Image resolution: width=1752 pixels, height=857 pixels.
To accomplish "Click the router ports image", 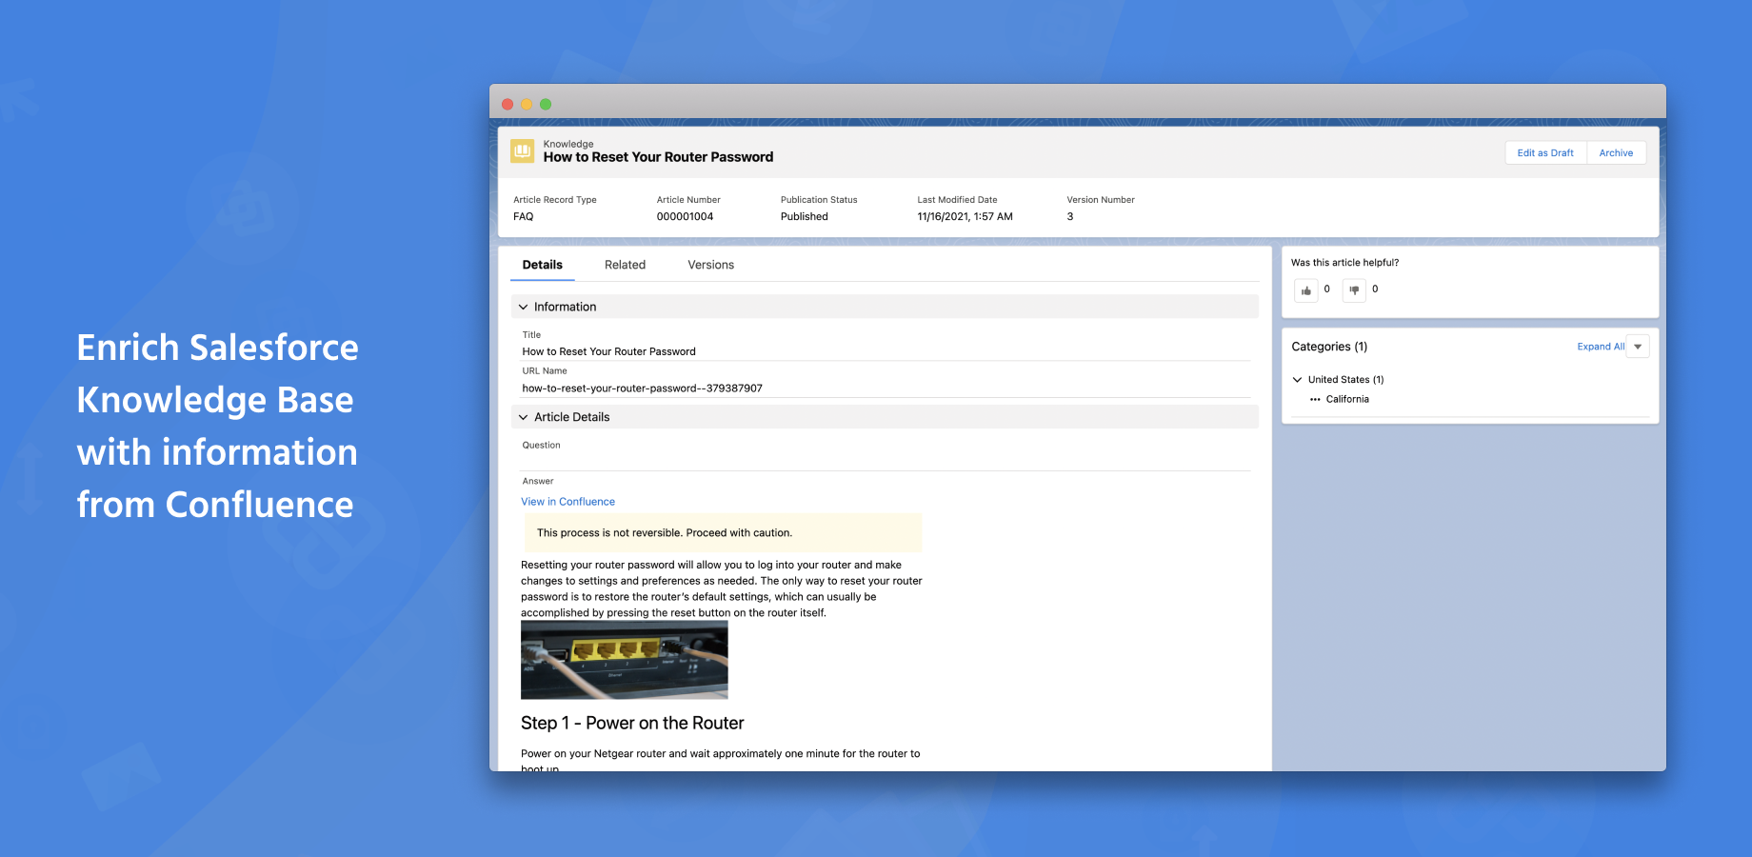I will (x=625, y=660).
